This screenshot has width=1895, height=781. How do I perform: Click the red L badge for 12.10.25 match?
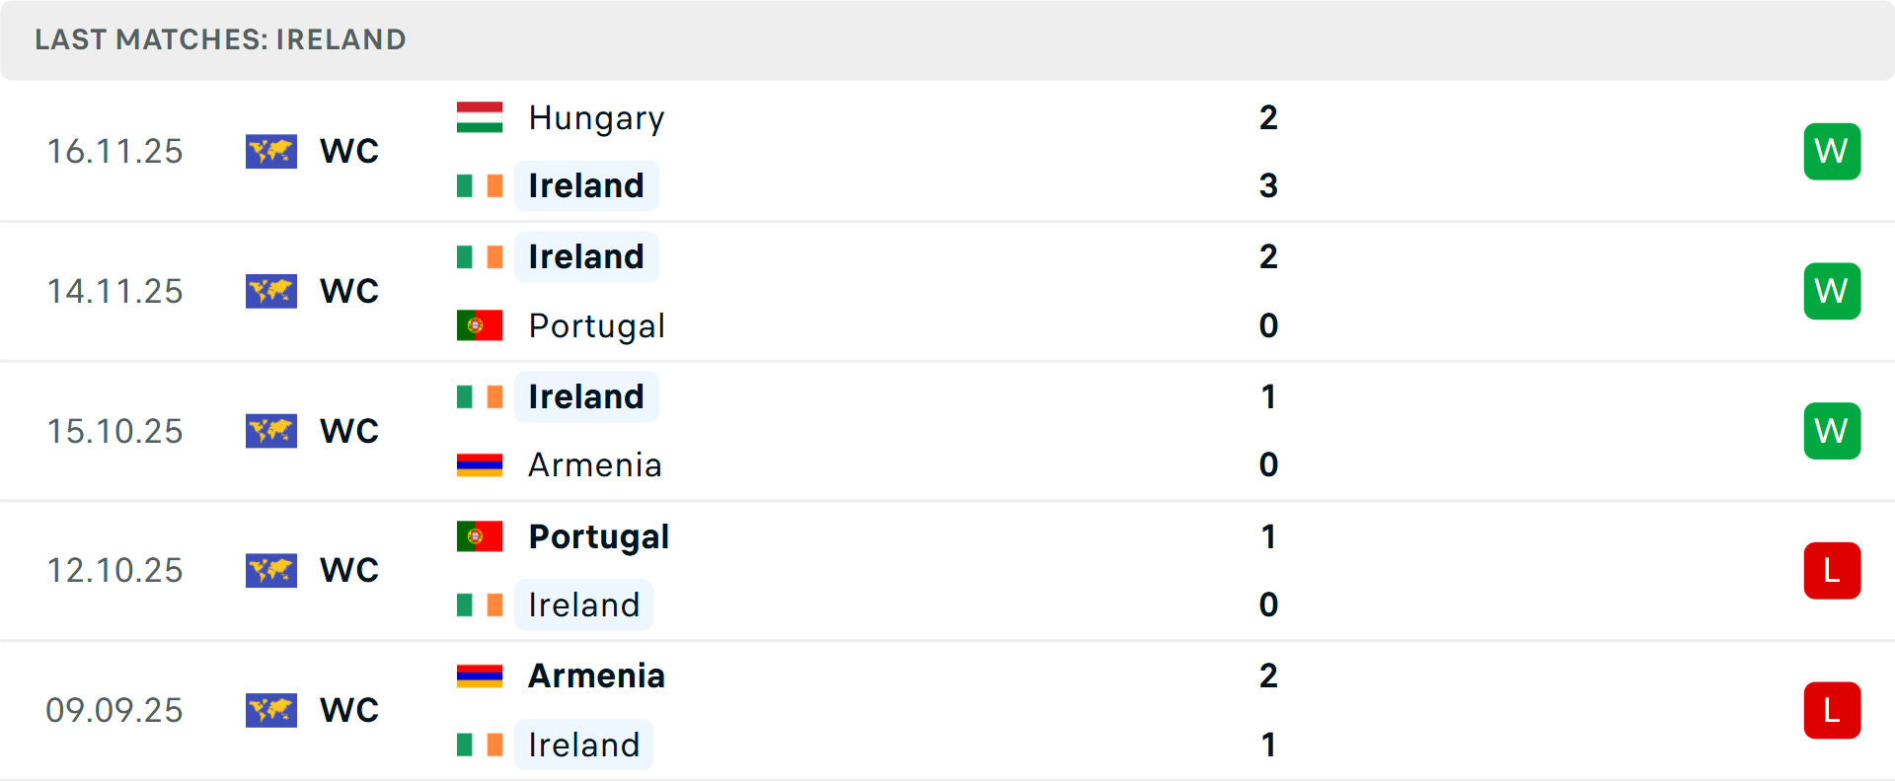[x=1832, y=571]
